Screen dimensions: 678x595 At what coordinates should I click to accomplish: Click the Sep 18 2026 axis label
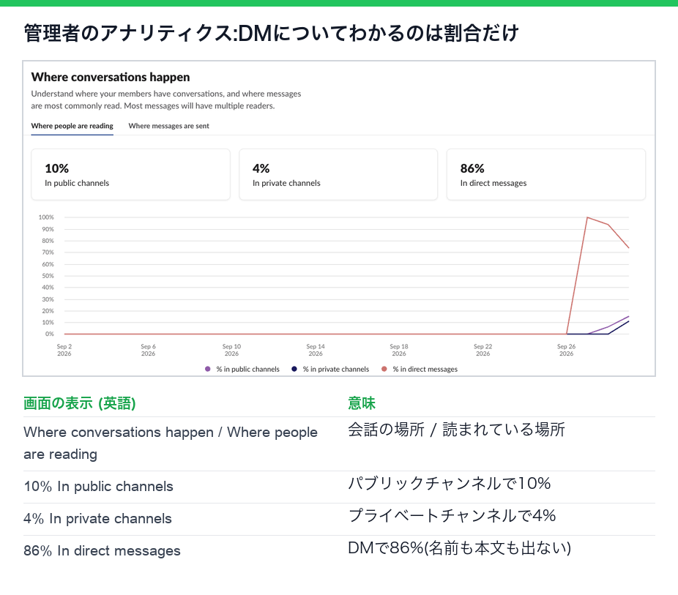click(x=398, y=350)
